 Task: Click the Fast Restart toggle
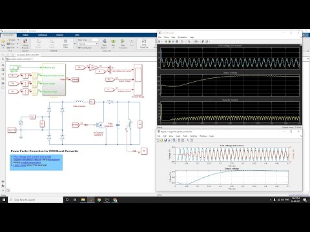pos(85,48)
